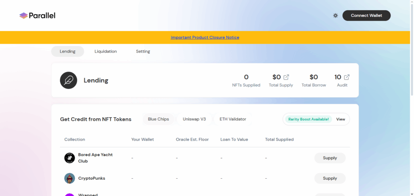The width and height of the screenshot is (414, 196).
Task: Filter by Uniswap V3
Action: click(194, 119)
